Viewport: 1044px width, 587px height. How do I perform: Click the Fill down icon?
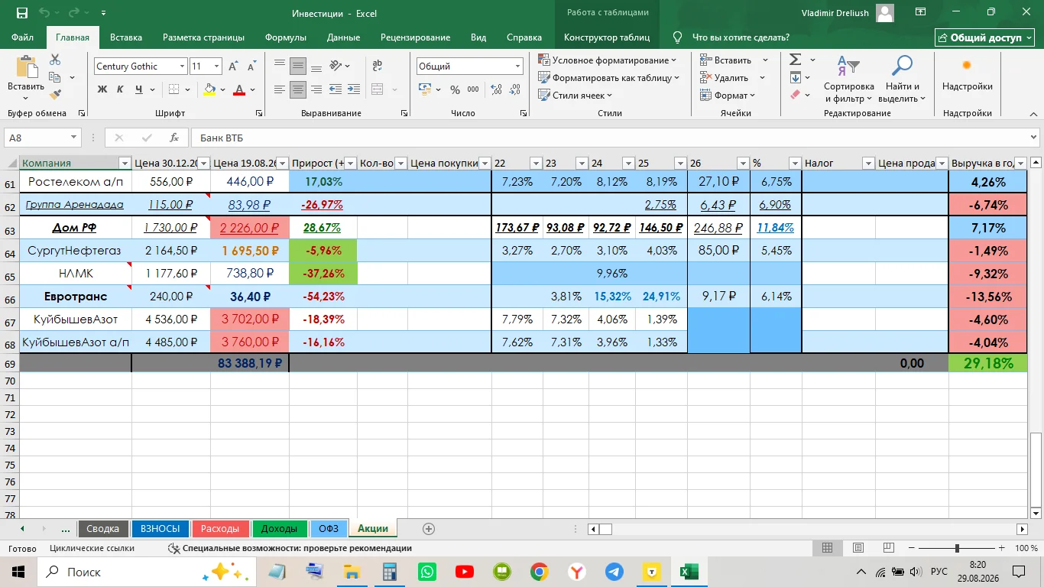click(x=795, y=77)
